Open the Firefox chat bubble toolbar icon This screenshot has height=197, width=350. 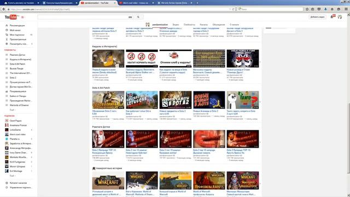click(339, 9)
